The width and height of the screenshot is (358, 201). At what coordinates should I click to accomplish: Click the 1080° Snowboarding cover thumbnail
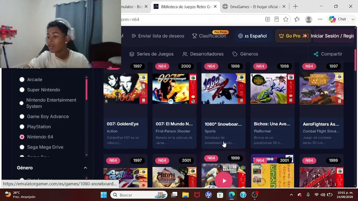pyautogui.click(x=223, y=88)
